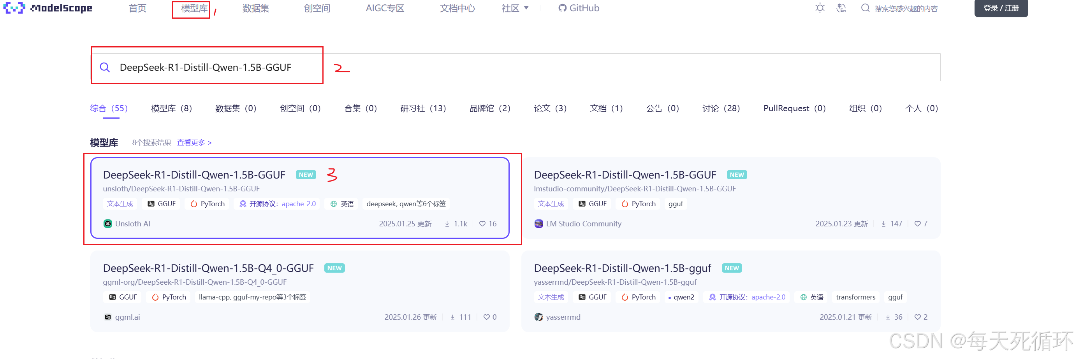Screen dimensions: 1075x359
Task: Select the 个人 (0) results tab
Action: (922, 108)
